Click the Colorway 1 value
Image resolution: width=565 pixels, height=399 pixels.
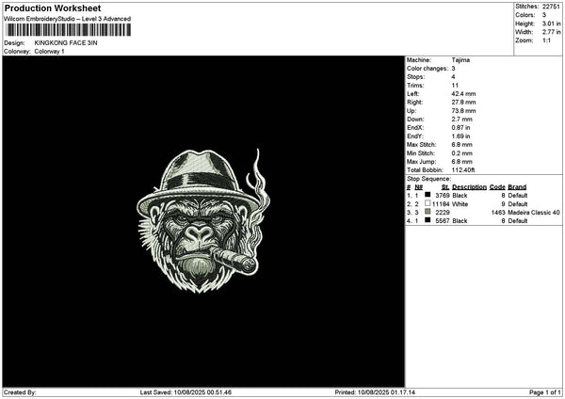coord(49,51)
